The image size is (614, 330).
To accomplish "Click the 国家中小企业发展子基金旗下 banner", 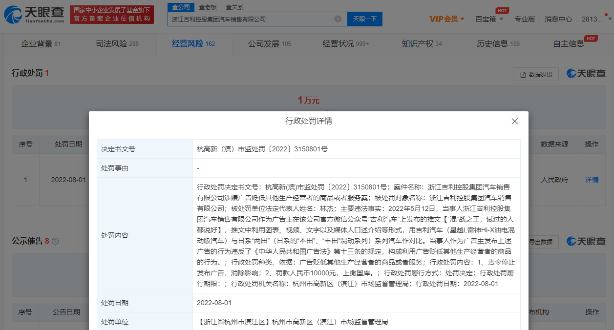I will (x=112, y=15).
